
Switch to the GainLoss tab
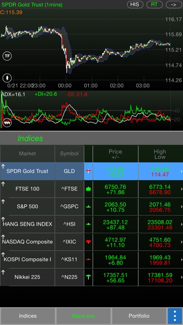click(83, 316)
